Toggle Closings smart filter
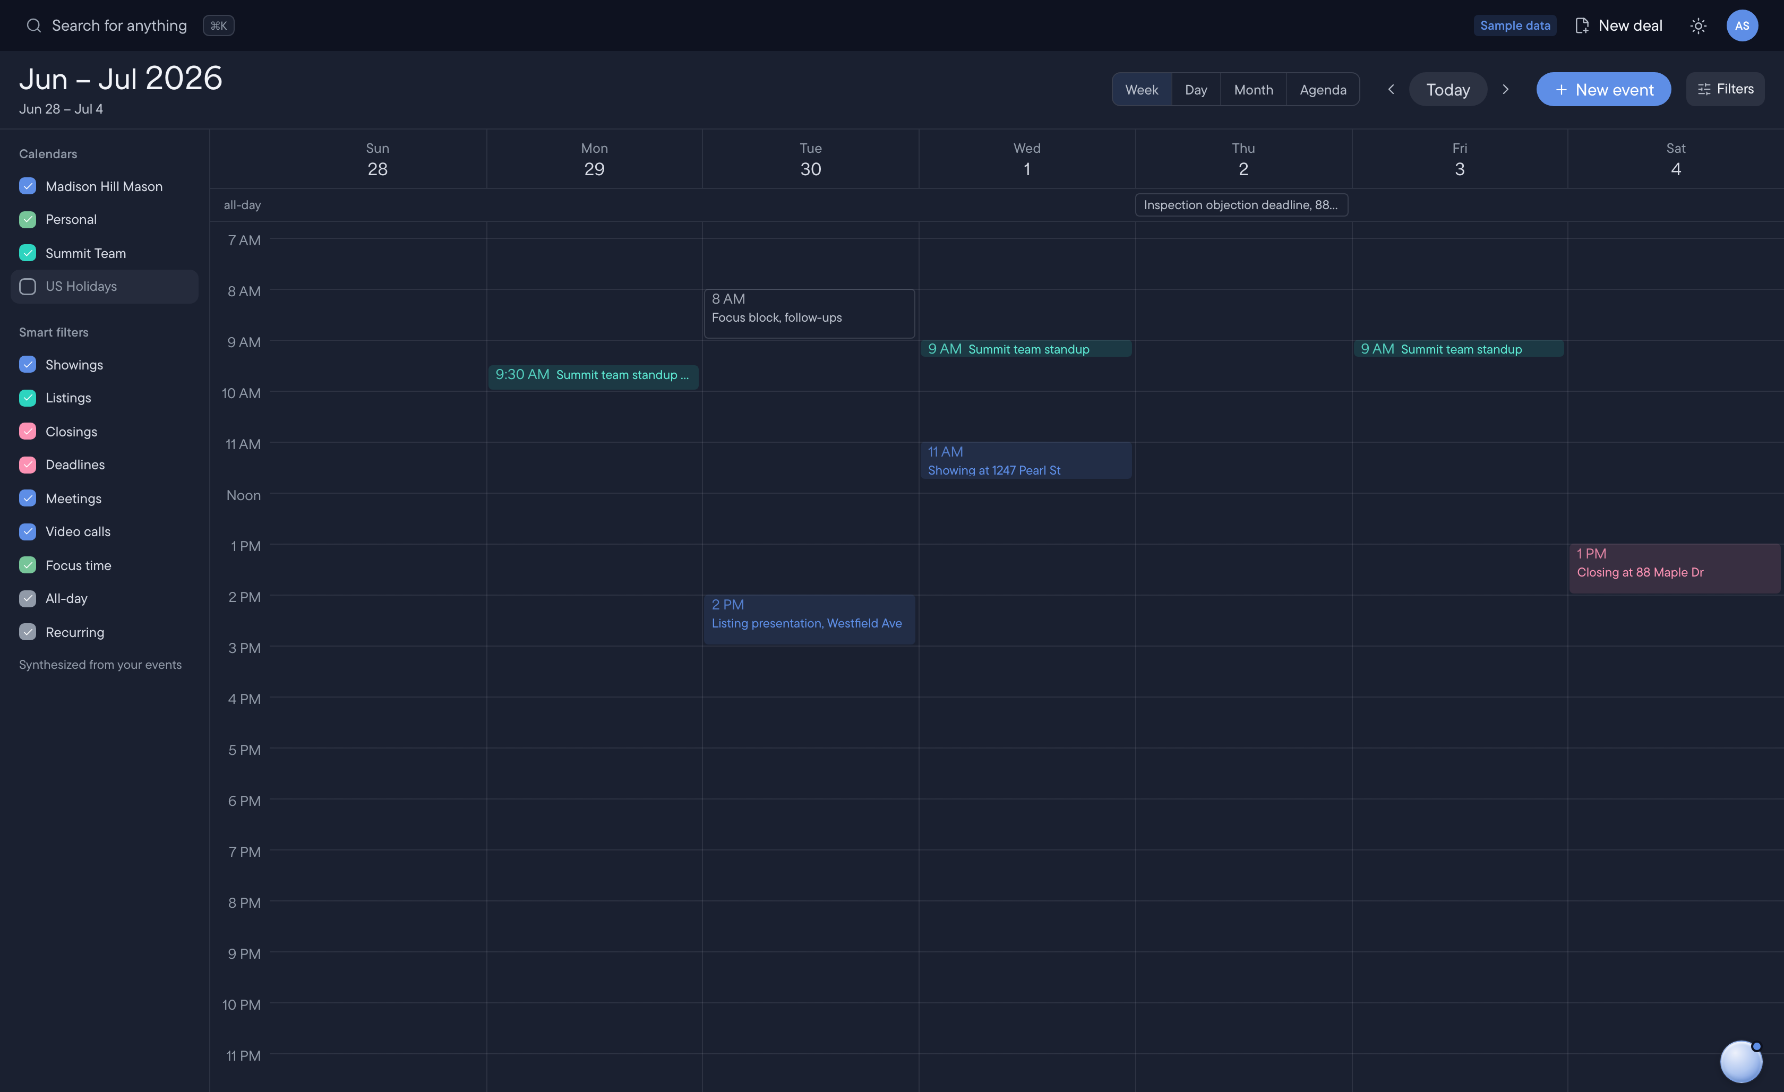 (x=28, y=432)
